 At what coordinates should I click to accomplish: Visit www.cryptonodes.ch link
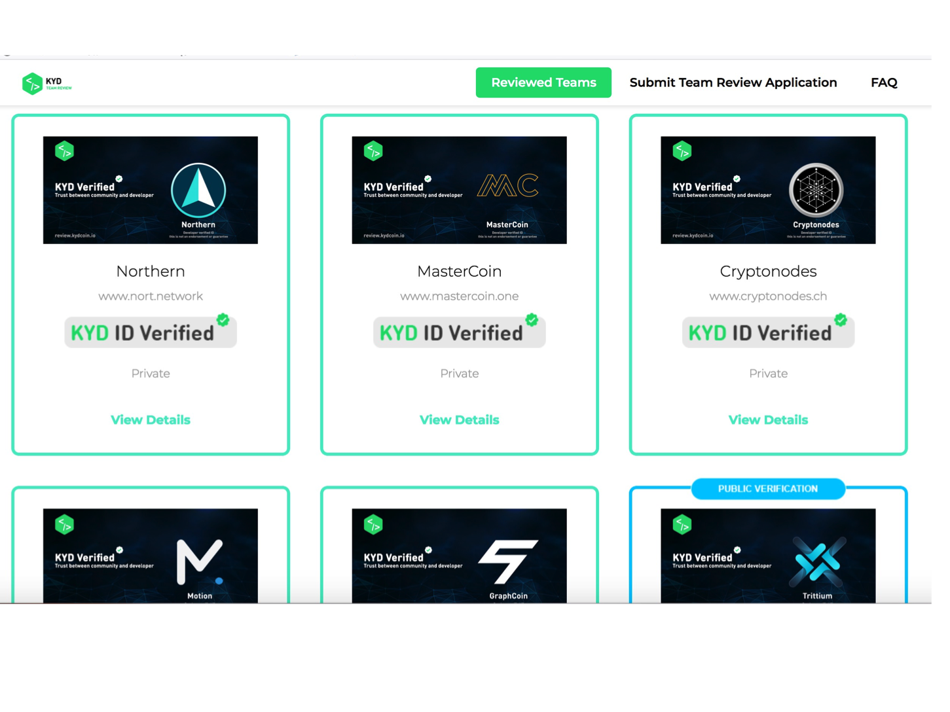(768, 296)
